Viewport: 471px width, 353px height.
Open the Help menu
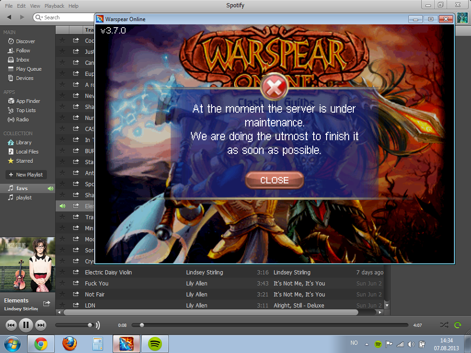pos(73,6)
